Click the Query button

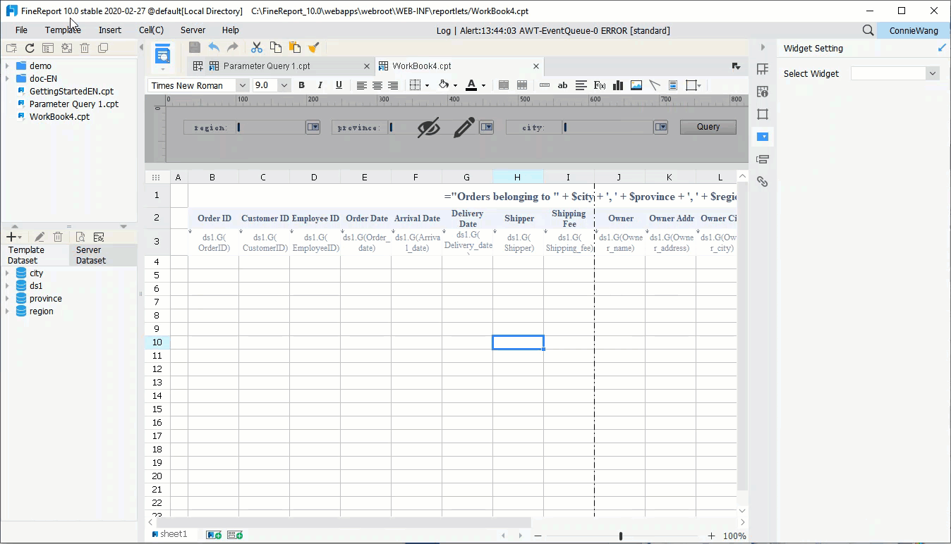[x=708, y=127]
